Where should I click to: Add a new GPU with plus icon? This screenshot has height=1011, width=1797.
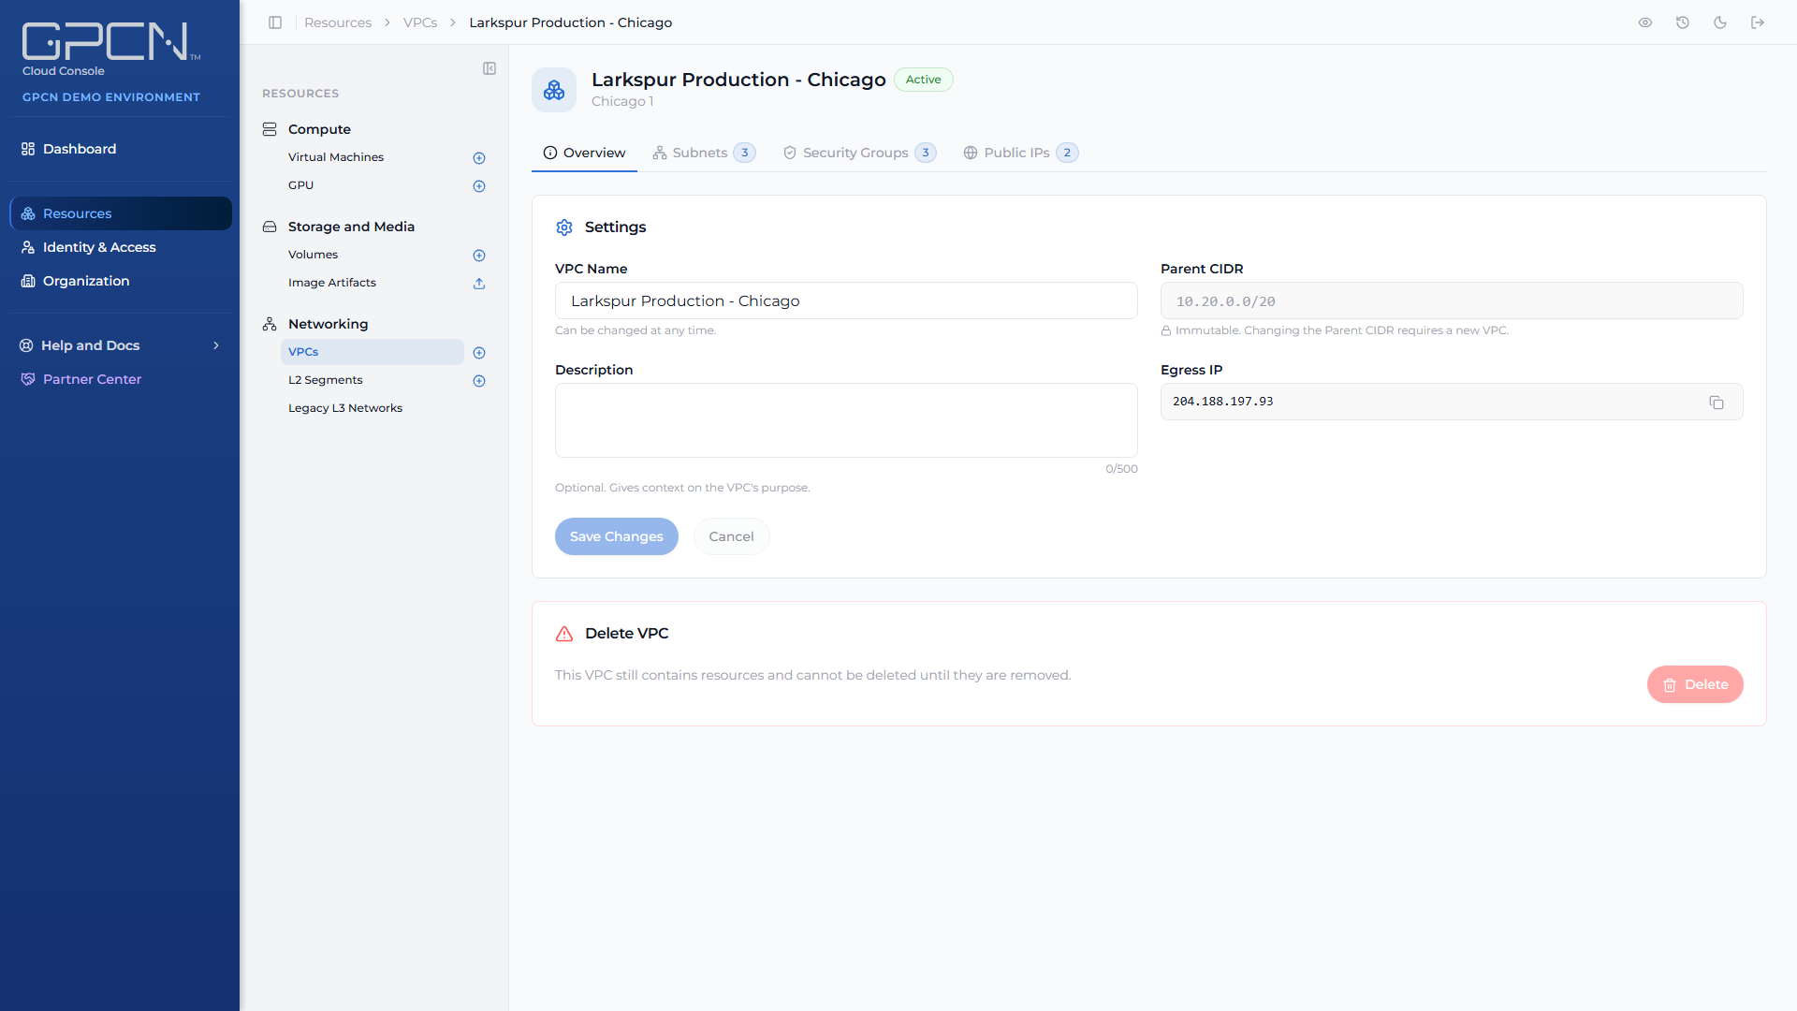click(x=479, y=186)
